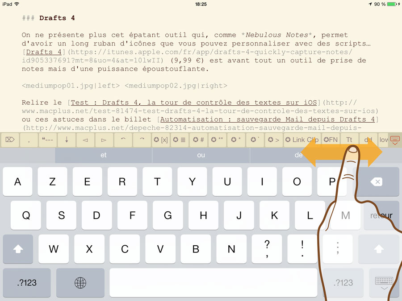Move cursor left with the left triangle key
The image size is (402, 301).
pos(85,140)
